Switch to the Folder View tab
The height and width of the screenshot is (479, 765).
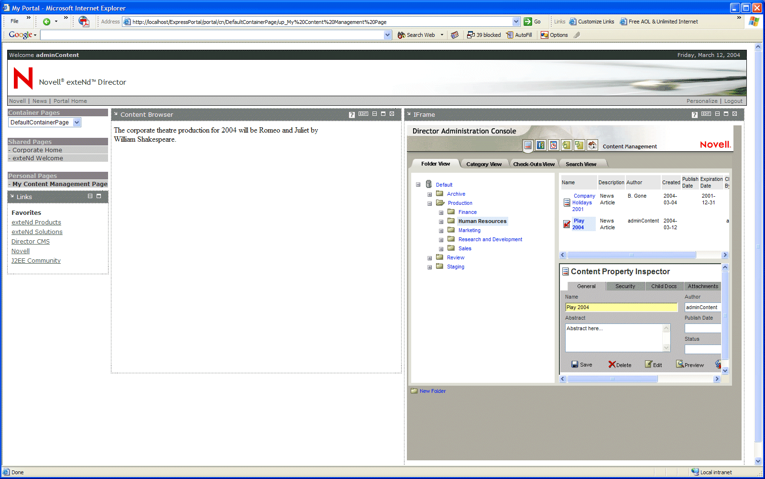(436, 164)
